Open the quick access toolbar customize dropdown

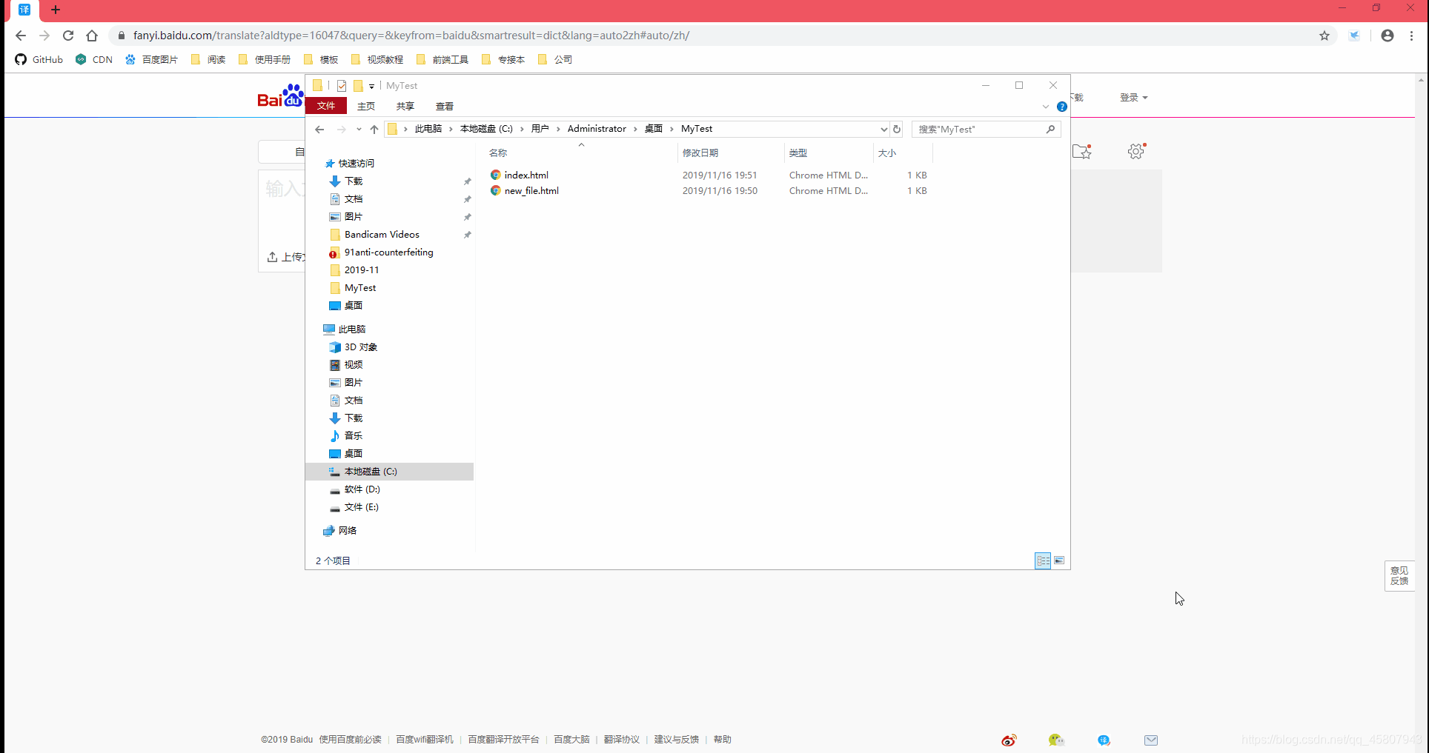[372, 86]
